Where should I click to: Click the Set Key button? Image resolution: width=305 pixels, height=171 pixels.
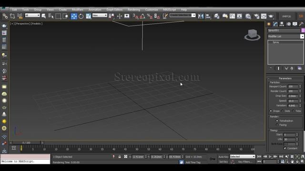tap(224, 161)
